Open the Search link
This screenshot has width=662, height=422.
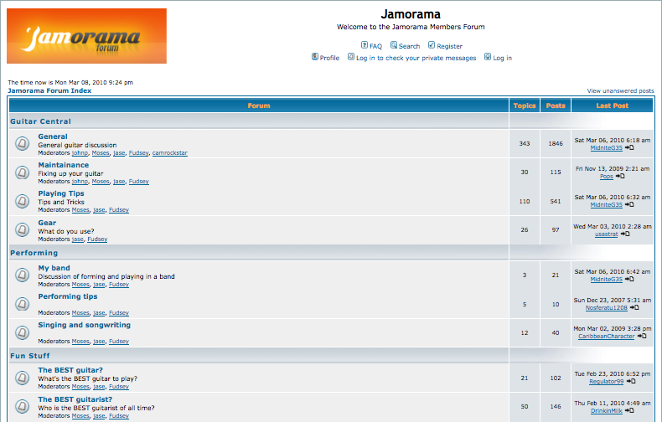pyautogui.click(x=409, y=46)
